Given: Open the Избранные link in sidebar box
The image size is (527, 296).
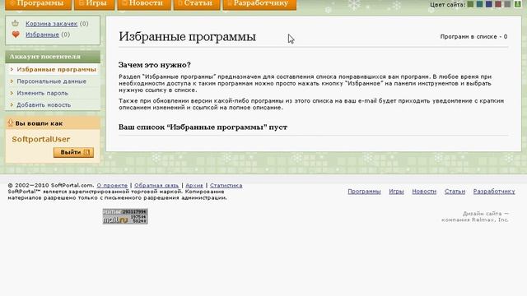Looking at the screenshot, I should pyautogui.click(x=42, y=35).
